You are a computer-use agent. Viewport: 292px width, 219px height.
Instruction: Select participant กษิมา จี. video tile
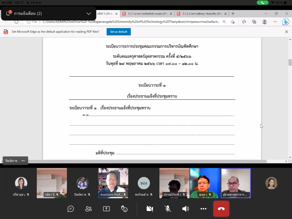[x=52, y=183]
